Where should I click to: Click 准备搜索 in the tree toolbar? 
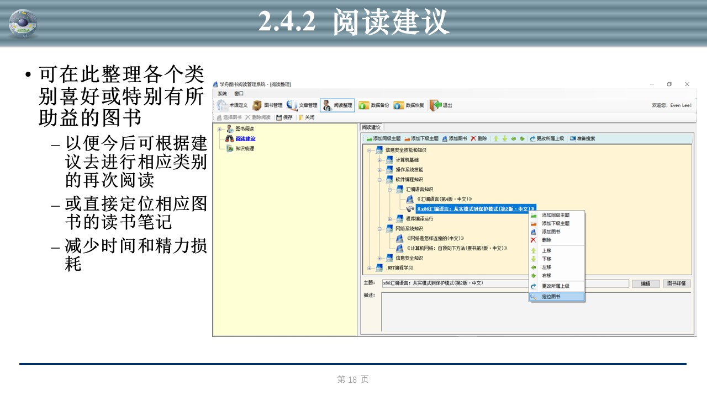[x=582, y=138]
